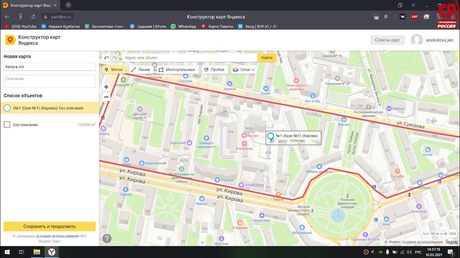Open the Список карт button
The height and width of the screenshot is (258, 460).
387,40
